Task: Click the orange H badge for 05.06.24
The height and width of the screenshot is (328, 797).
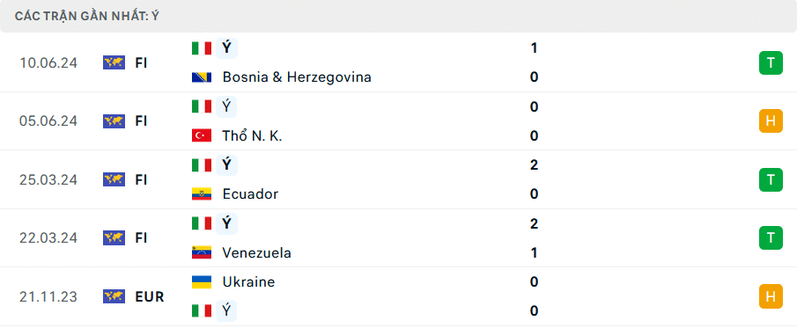Action: click(x=771, y=120)
